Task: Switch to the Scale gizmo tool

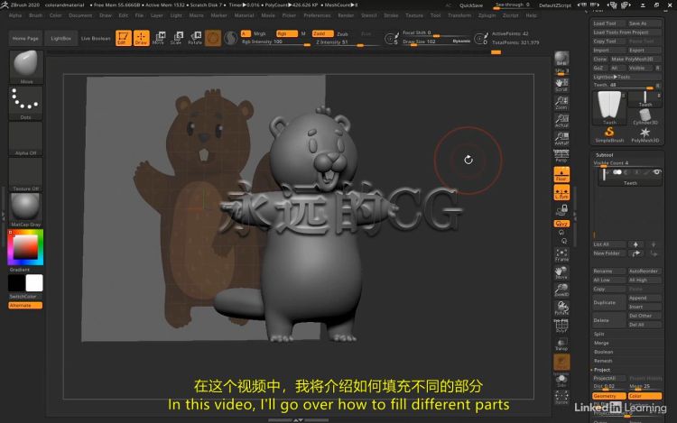Action: coord(176,38)
